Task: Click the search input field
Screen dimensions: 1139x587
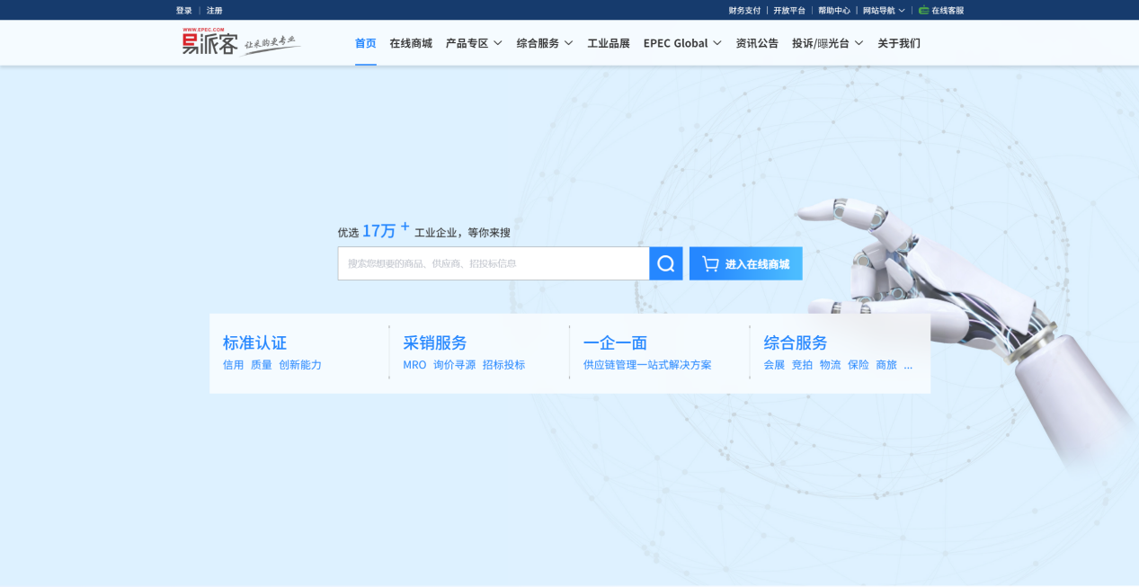Action: click(x=493, y=263)
